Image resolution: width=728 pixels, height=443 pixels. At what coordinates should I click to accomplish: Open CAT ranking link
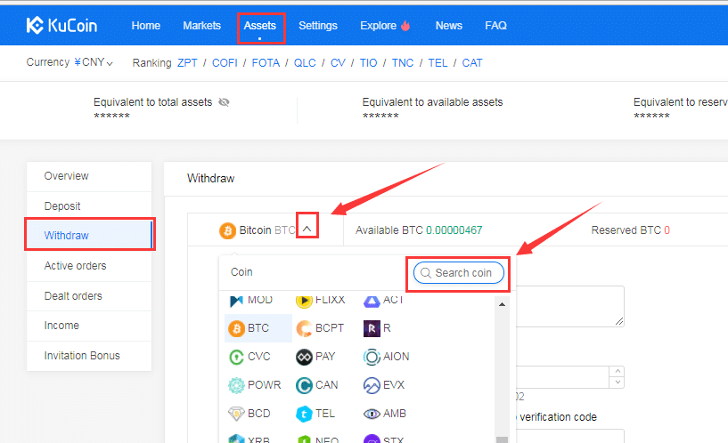(x=472, y=63)
